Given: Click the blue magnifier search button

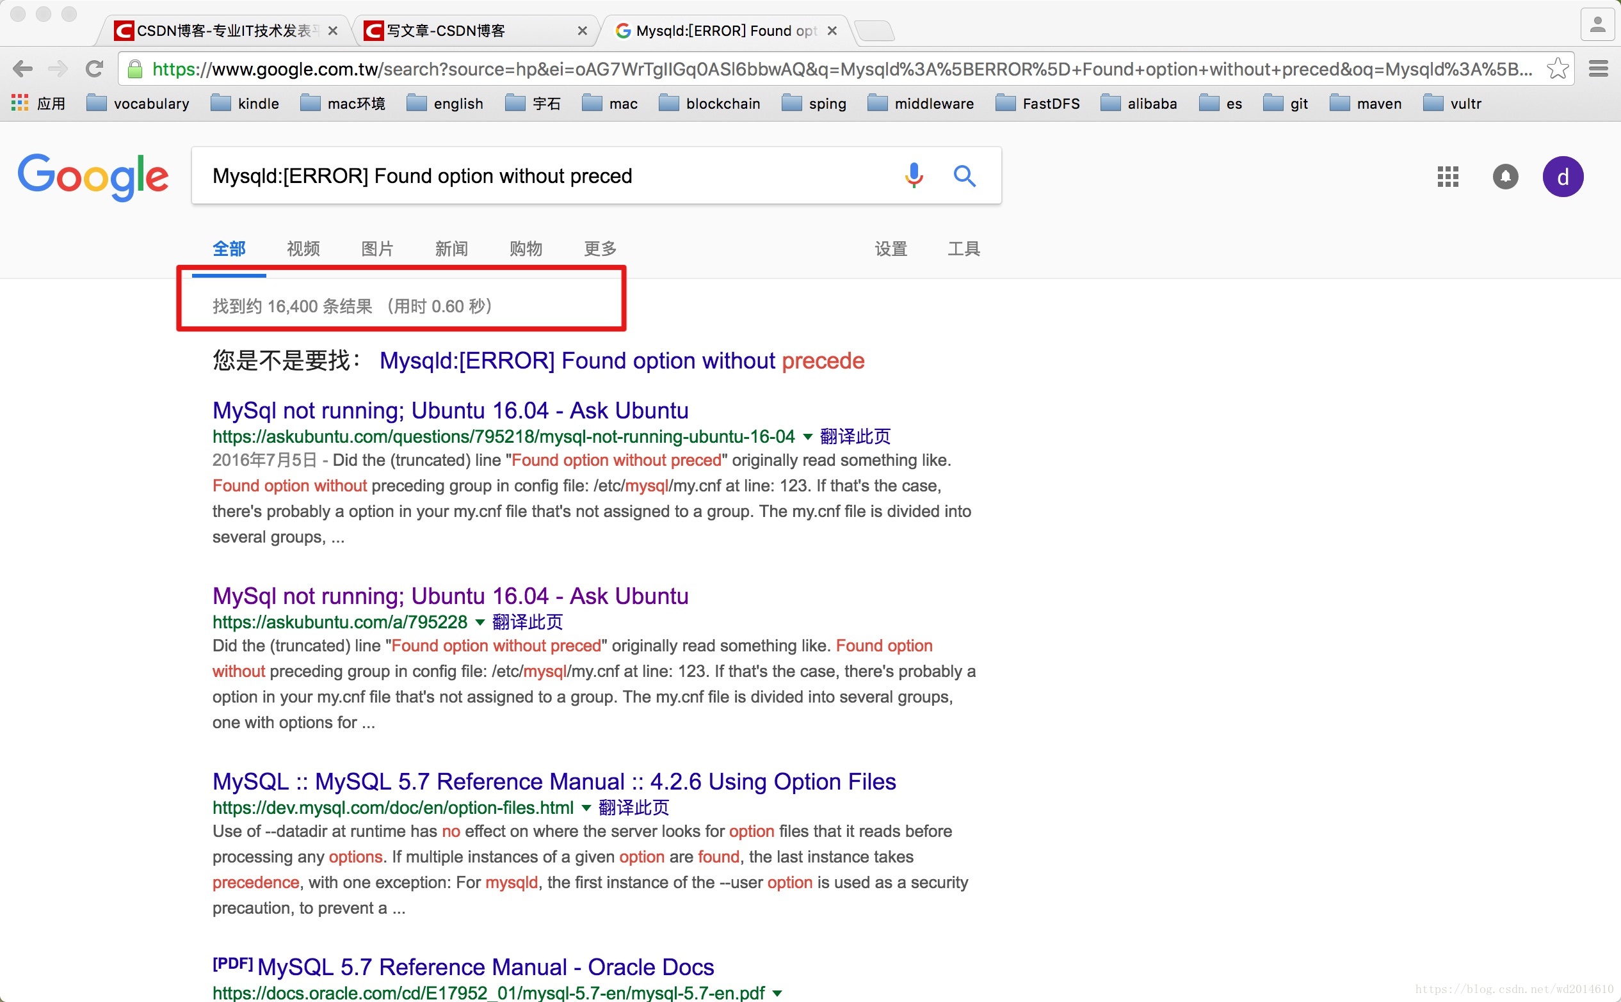Looking at the screenshot, I should pos(965,175).
